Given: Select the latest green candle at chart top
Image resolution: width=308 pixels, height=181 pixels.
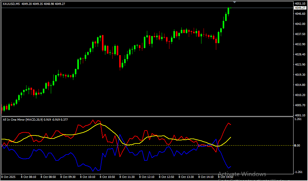Looking at the screenshot, I should (229, 11).
